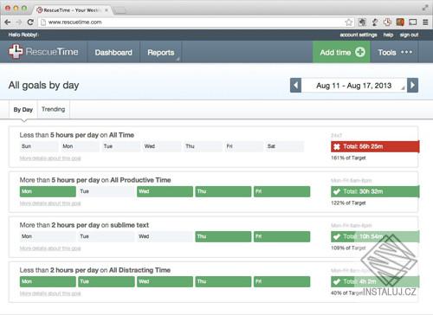Open the Tools menu
The image size is (433, 315).
pyautogui.click(x=395, y=52)
